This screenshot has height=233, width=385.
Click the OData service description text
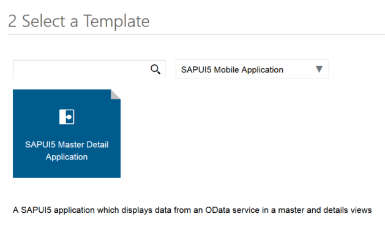pos(192,210)
